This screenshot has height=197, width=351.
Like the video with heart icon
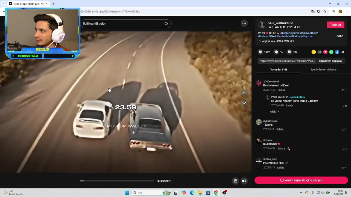point(260,52)
